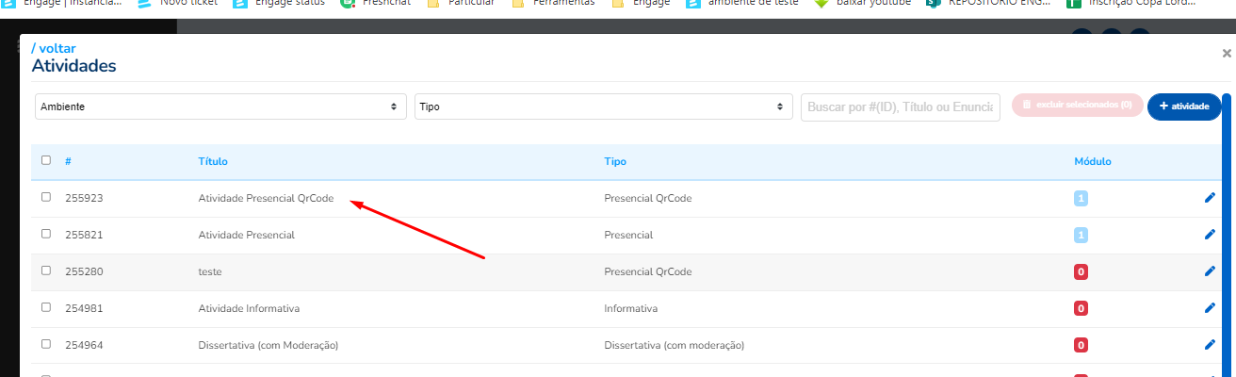
Task: Click the Módulo column header
Action: pyautogui.click(x=1093, y=161)
